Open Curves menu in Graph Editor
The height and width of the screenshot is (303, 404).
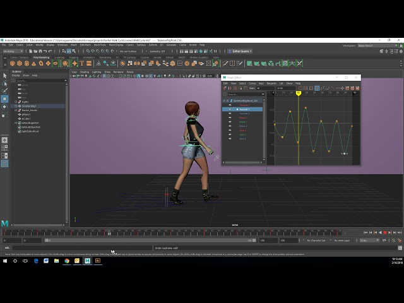pos(252,83)
